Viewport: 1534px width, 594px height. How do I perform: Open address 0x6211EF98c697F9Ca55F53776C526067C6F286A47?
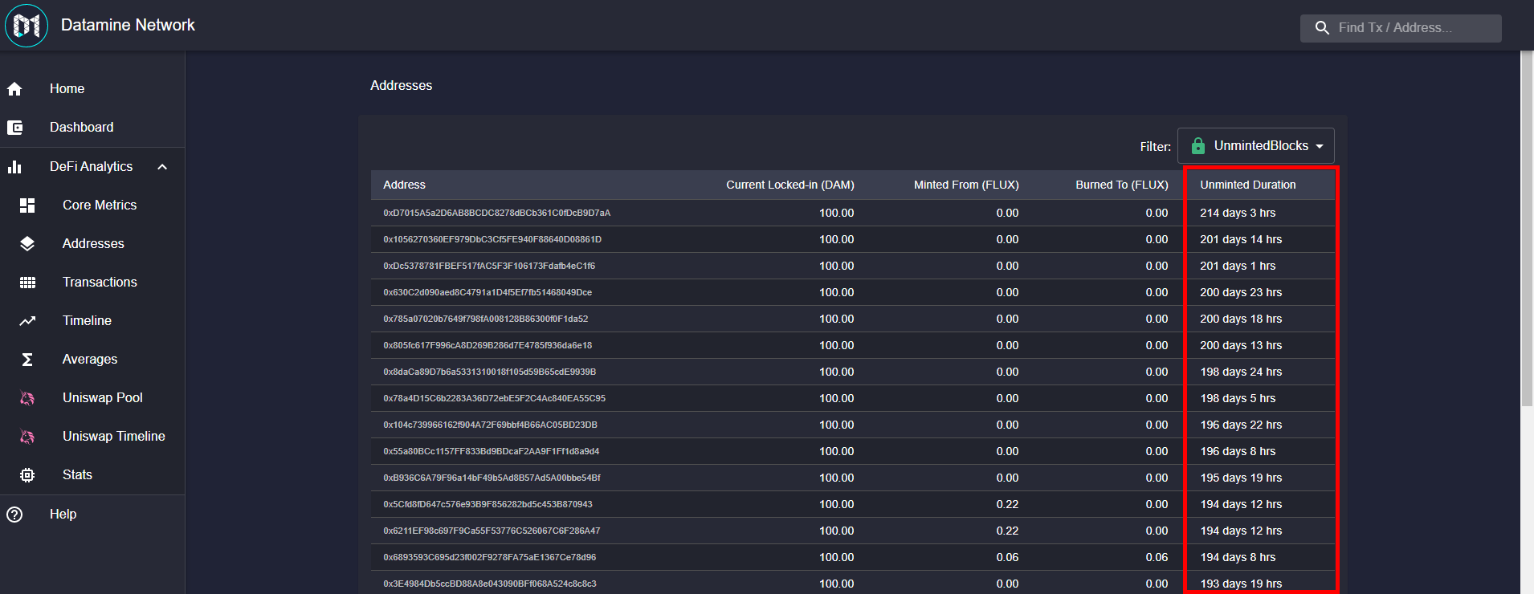[x=492, y=531]
